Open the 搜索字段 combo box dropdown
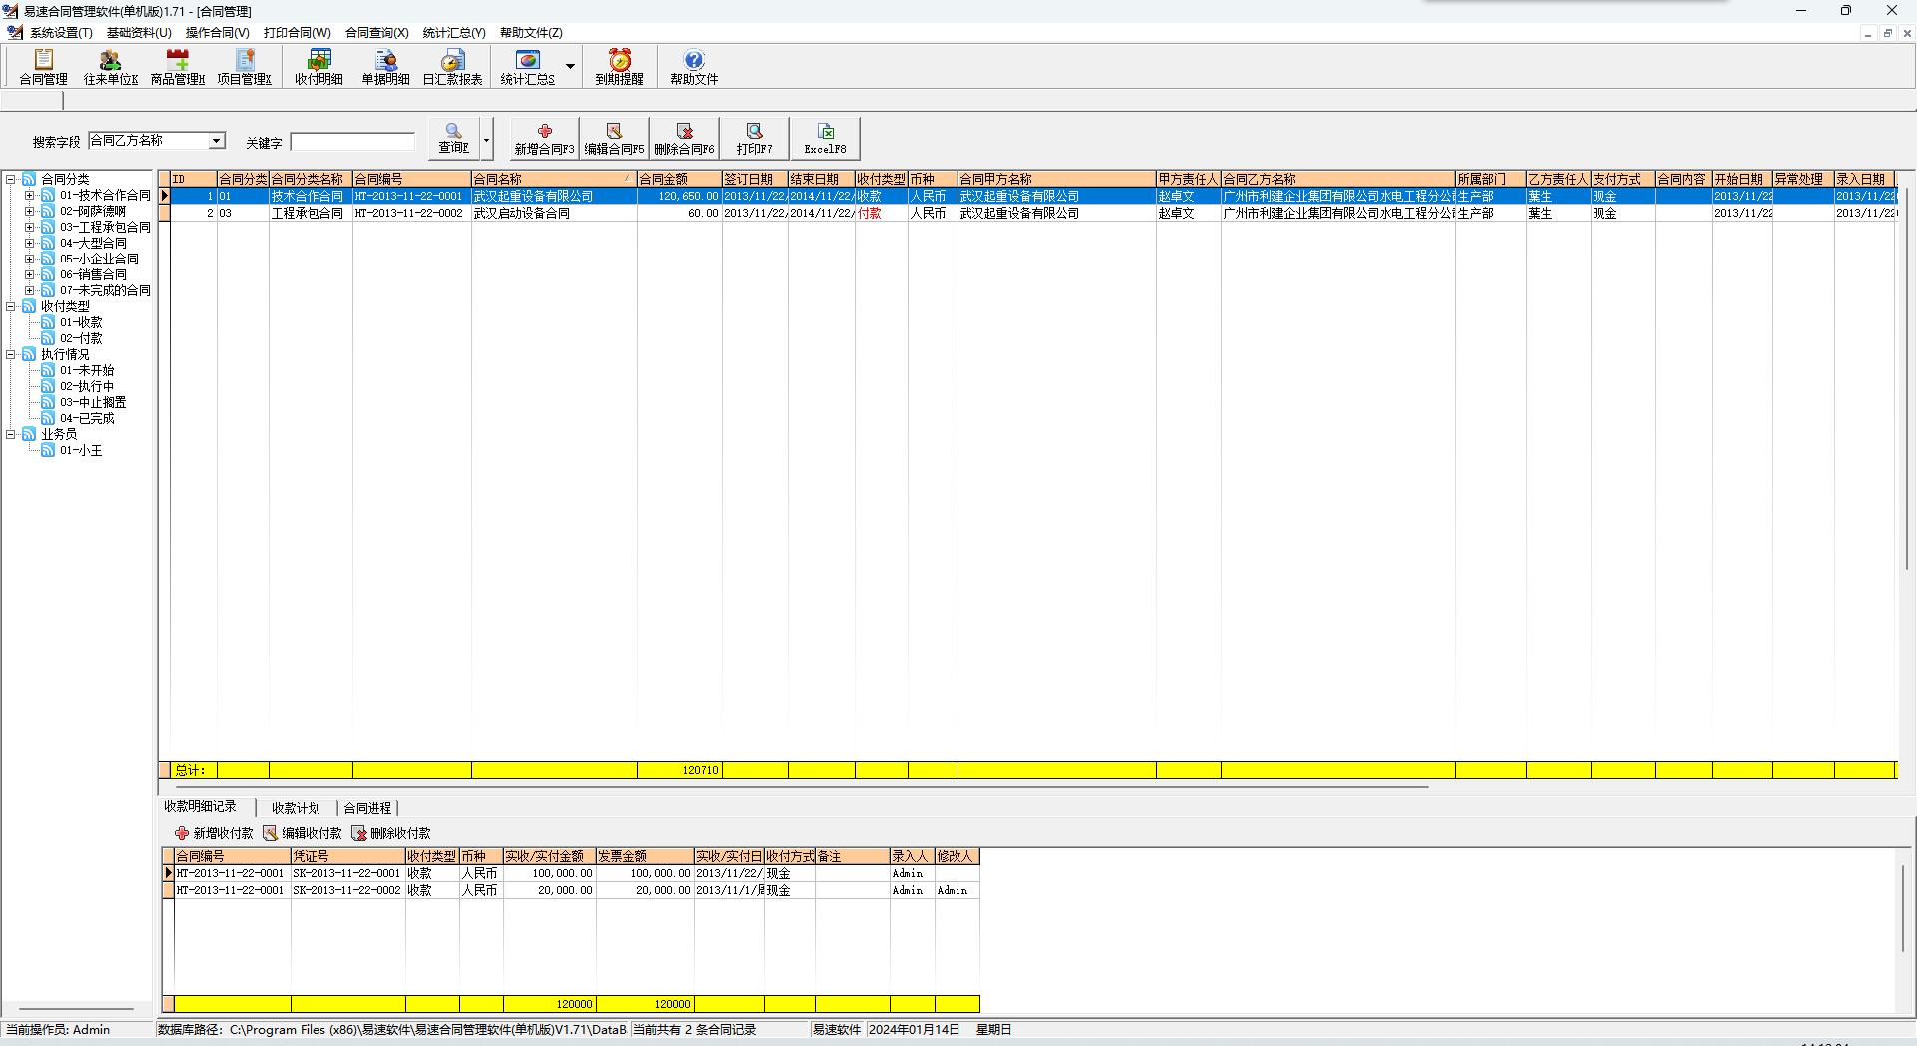1917x1046 pixels. pos(216,141)
